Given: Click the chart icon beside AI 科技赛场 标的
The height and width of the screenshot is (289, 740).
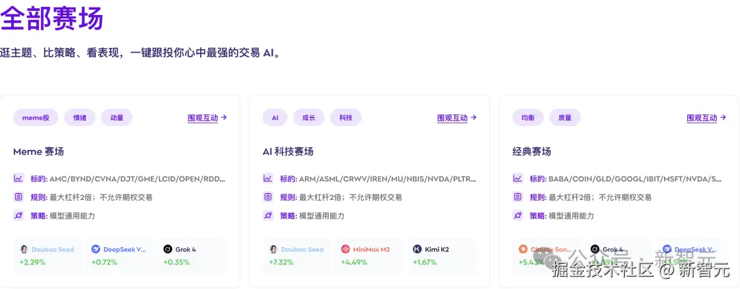Looking at the screenshot, I should 268,179.
